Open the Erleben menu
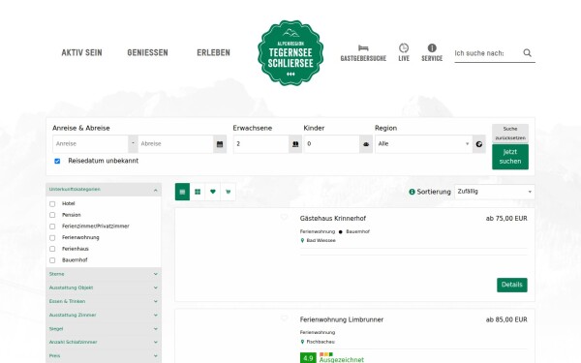 pos(213,52)
